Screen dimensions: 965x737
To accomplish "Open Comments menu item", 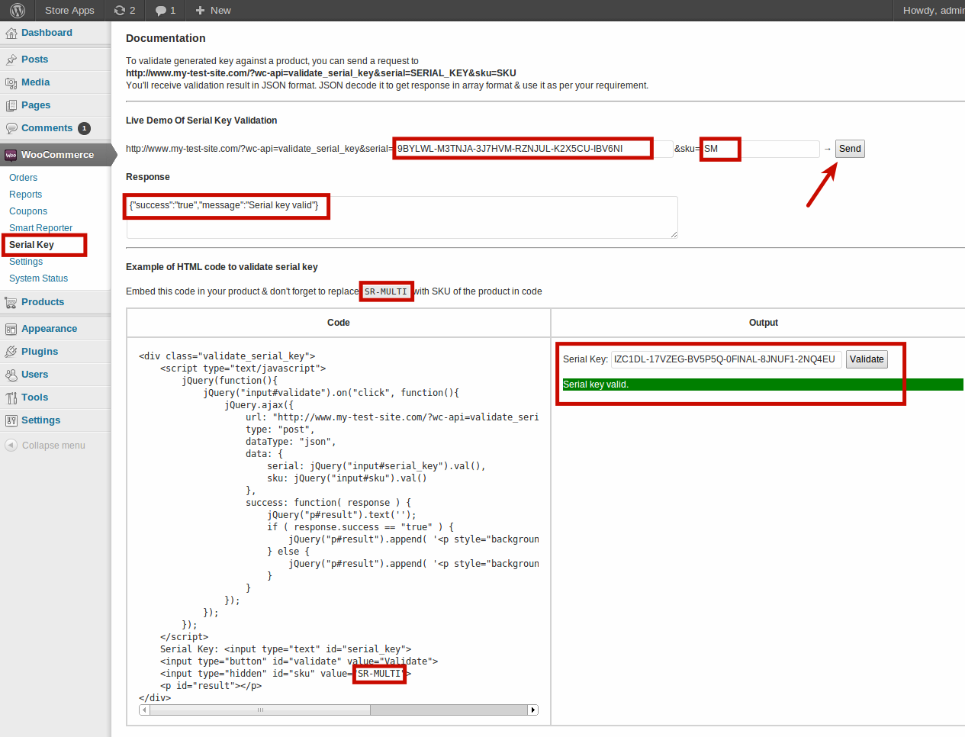I will pyautogui.click(x=47, y=128).
